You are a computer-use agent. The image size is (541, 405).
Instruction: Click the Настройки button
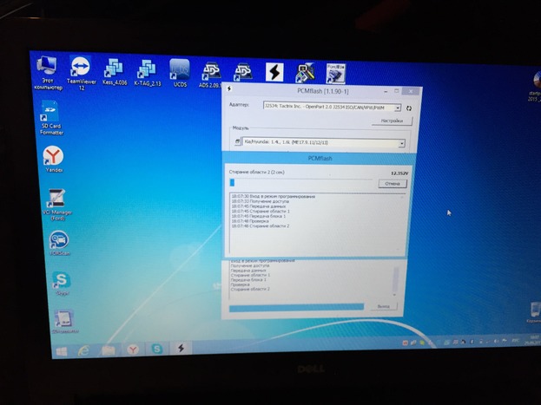(391, 122)
